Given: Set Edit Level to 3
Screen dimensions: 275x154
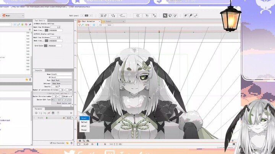Looking at the screenshot, I should pos(91,16).
